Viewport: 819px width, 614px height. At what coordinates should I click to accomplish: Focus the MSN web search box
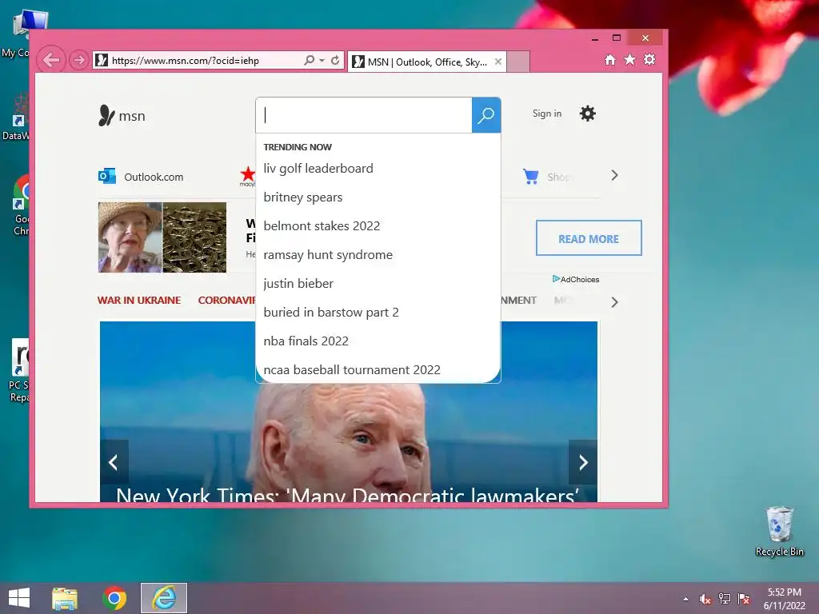click(364, 115)
